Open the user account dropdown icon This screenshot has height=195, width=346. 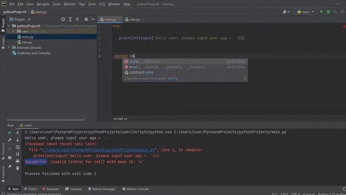click(x=286, y=12)
